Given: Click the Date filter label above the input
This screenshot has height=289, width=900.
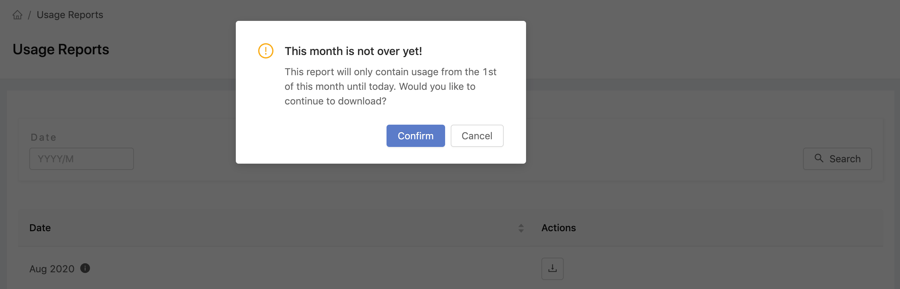Looking at the screenshot, I should click(x=43, y=137).
